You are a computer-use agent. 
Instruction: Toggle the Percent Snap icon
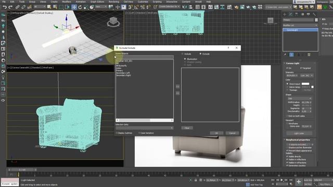click(142, 7)
